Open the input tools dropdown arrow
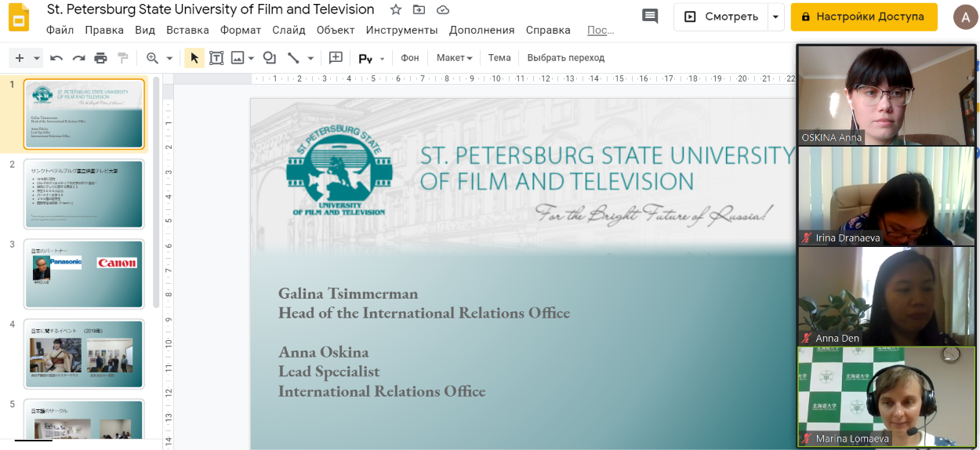 (x=383, y=59)
